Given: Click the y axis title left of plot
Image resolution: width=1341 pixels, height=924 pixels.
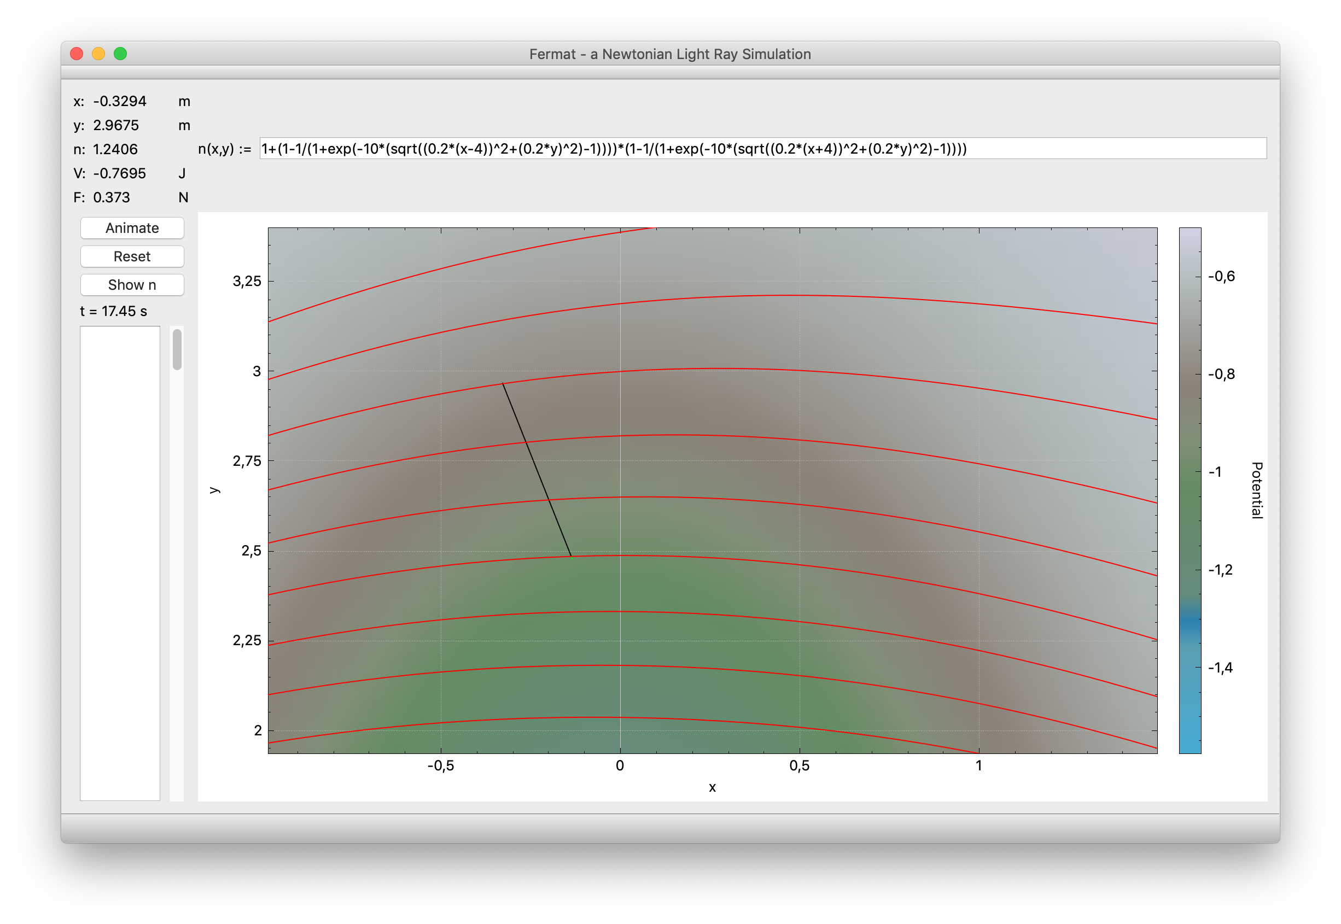Looking at the screenshot, I should [x=214, y=490].
